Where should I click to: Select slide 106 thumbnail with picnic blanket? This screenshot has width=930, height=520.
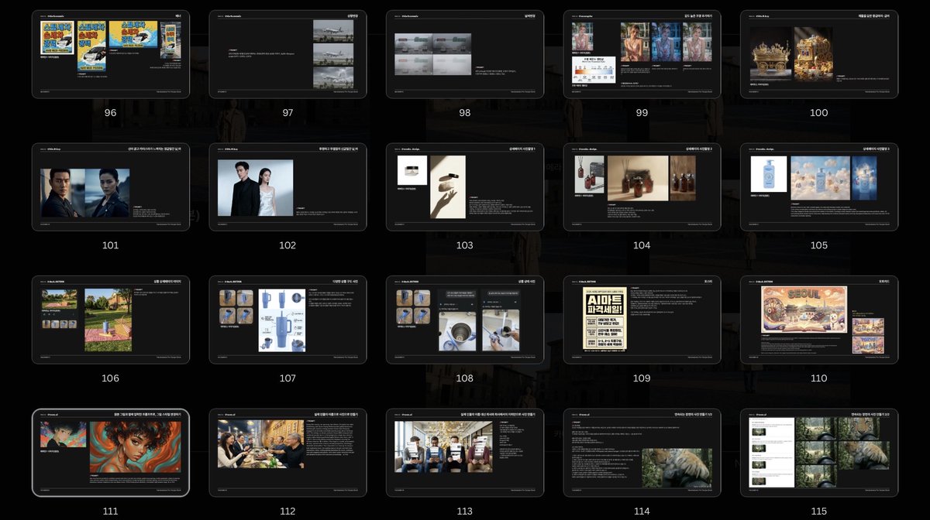click(110, 320)
